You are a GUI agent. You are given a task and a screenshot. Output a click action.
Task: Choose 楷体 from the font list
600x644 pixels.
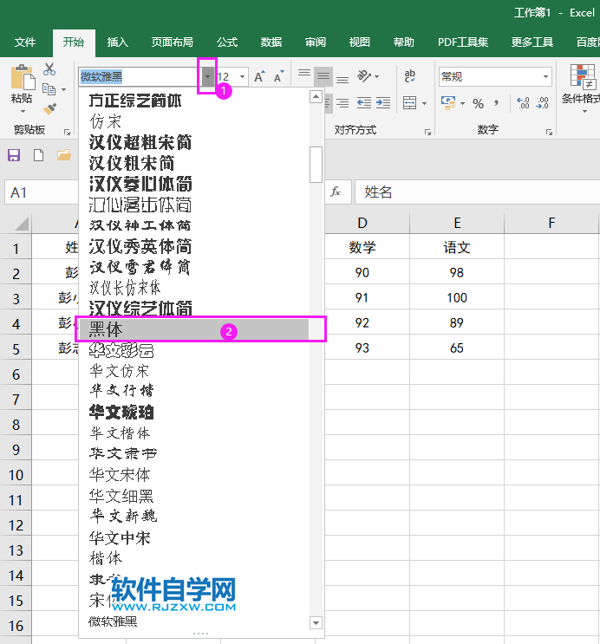[x=193, y=558]
